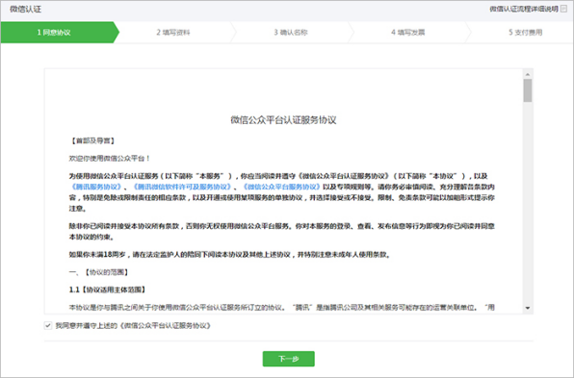Click the agreement heading 微信公众平台认证服务协议

tap(283, 120)
